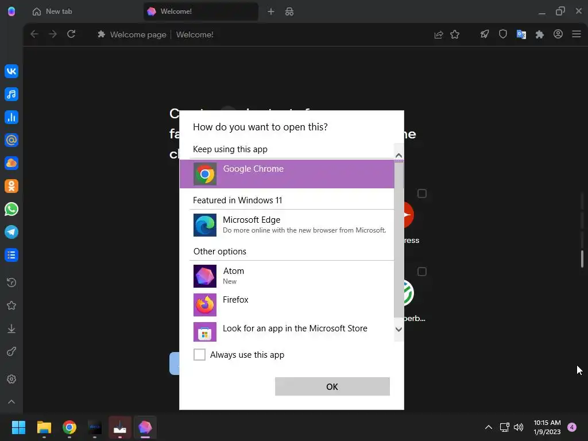Select Google Chrome in the dialog
The image size is (588, 441).
point(287,174)
